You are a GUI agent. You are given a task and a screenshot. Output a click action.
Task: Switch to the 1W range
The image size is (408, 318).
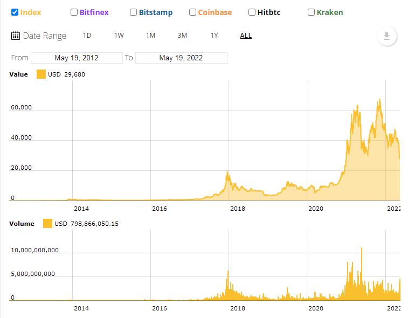(119, 36)
